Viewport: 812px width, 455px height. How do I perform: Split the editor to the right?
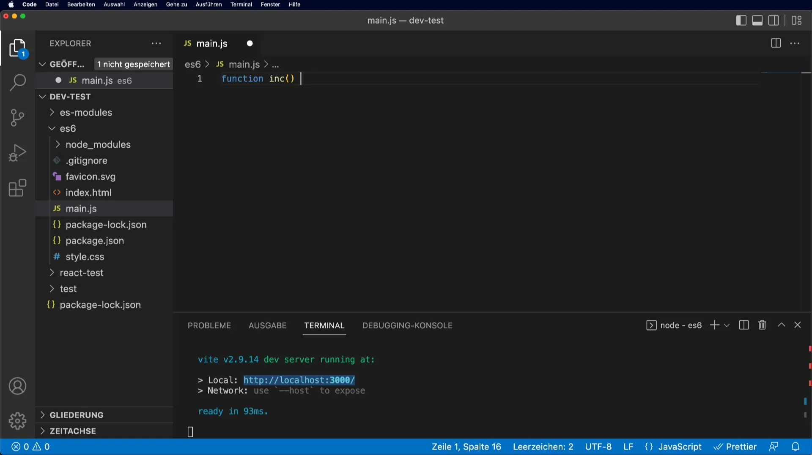(x=776, y=43)
